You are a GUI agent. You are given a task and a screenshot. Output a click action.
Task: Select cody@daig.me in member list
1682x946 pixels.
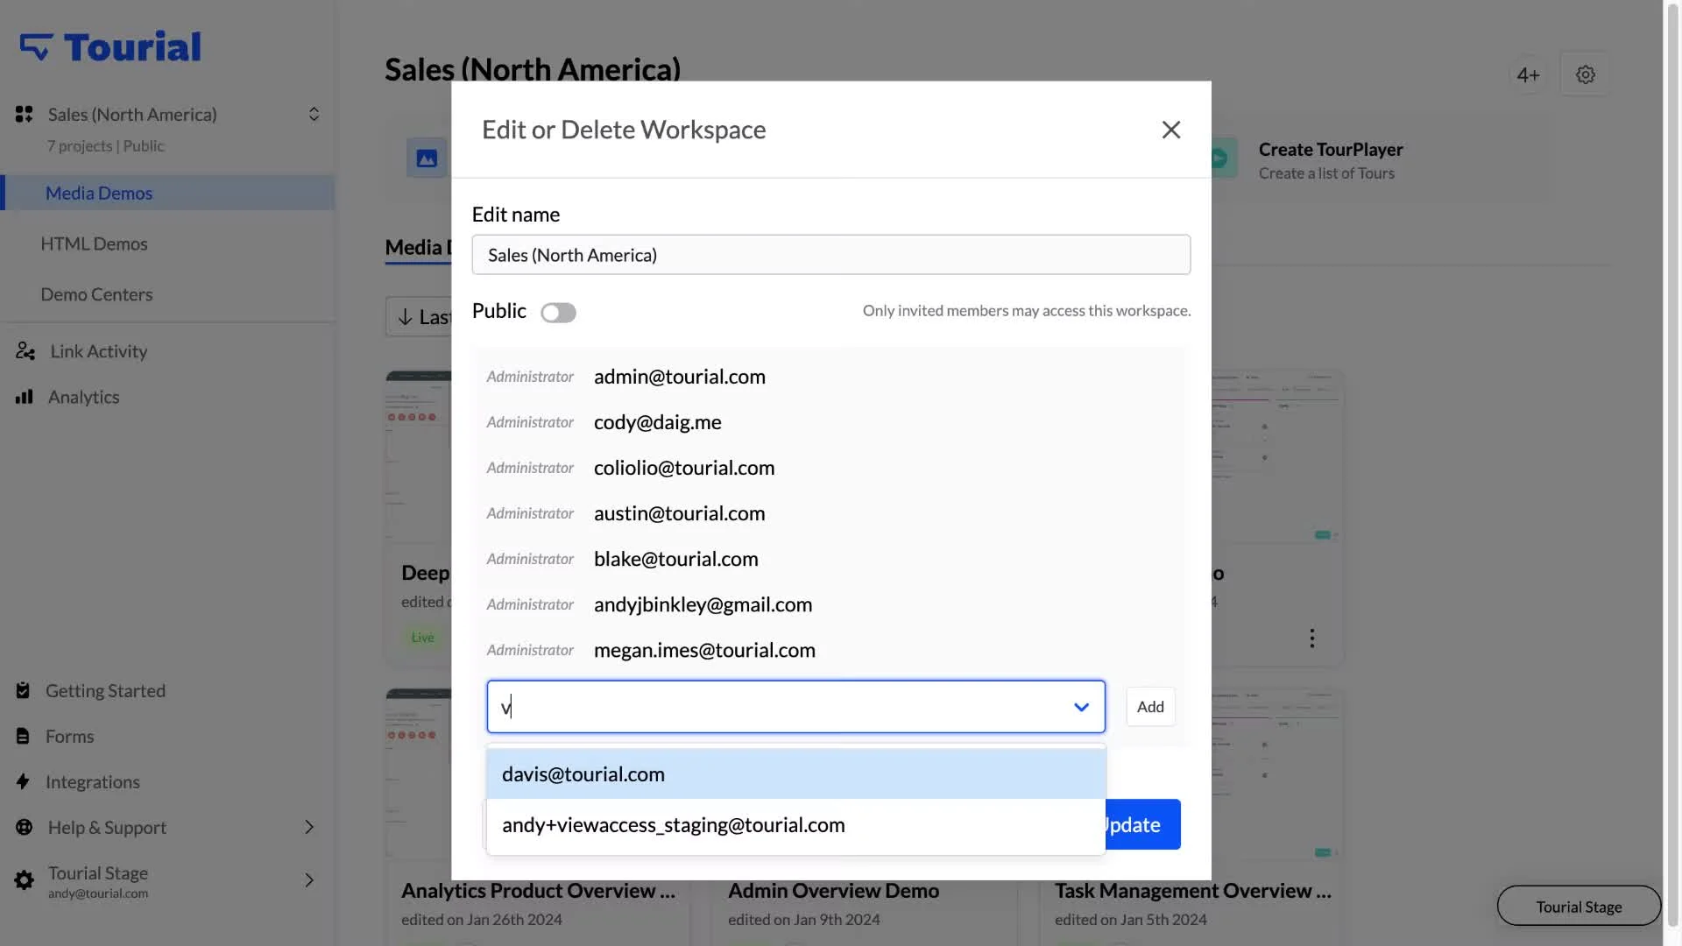pyautogui.click(x=657, y=422)
